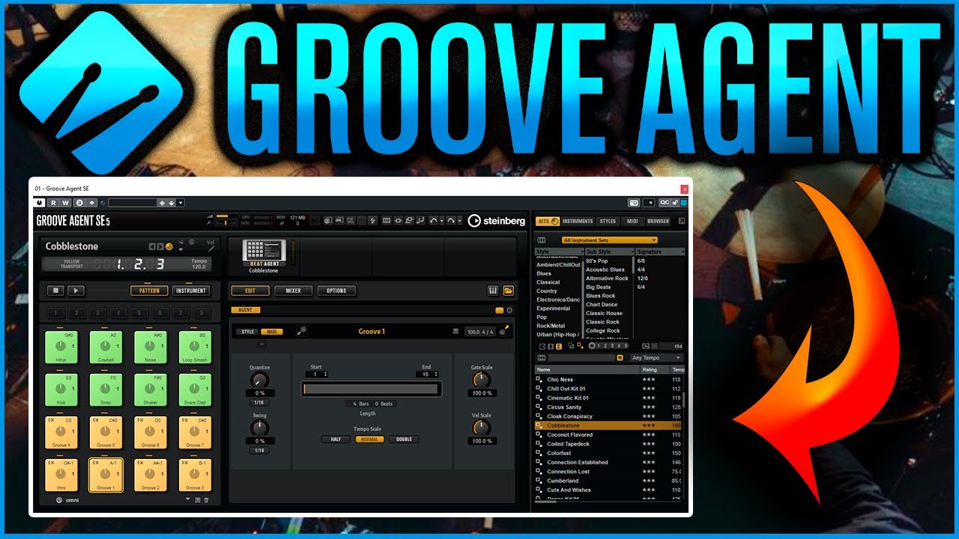Set tempo scale to Normal
959x539 pixels.
click(369, 439)
